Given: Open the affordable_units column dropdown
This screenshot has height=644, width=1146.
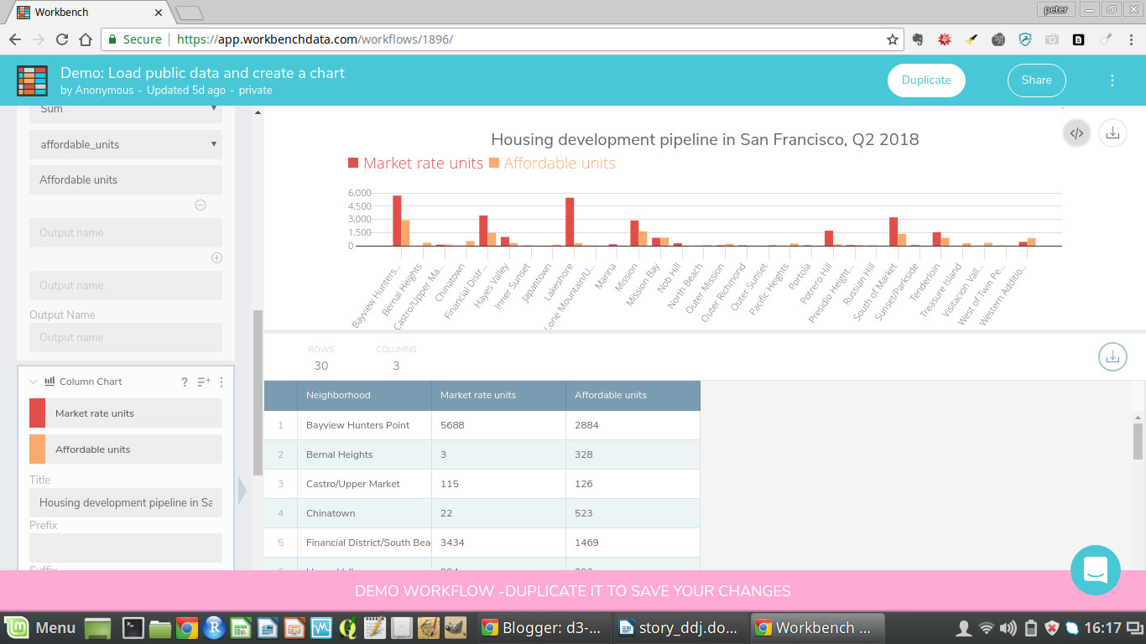Looking at the screenshot, I should [x=125, y=144].
